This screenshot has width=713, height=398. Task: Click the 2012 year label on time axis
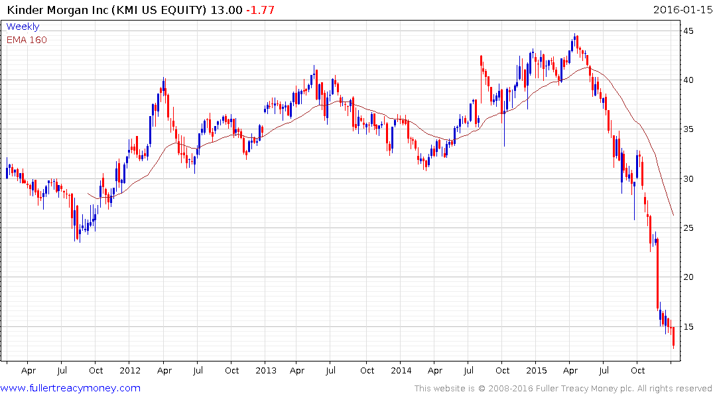coord(130,370)
